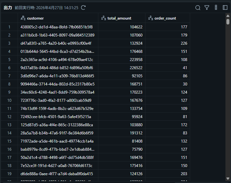Viewport: 231px width, 183px height.
Task: Sort by the customer column header
Action: coord(35,18)
